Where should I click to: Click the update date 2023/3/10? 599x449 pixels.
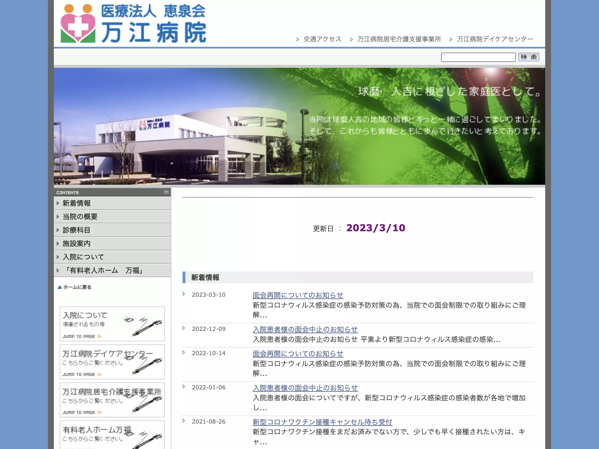coord(376,228)
